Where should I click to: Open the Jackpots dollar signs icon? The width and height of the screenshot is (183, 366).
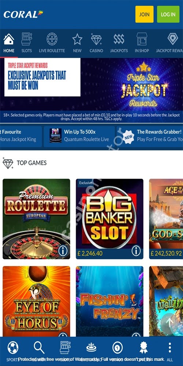click(x=119, y=39)
